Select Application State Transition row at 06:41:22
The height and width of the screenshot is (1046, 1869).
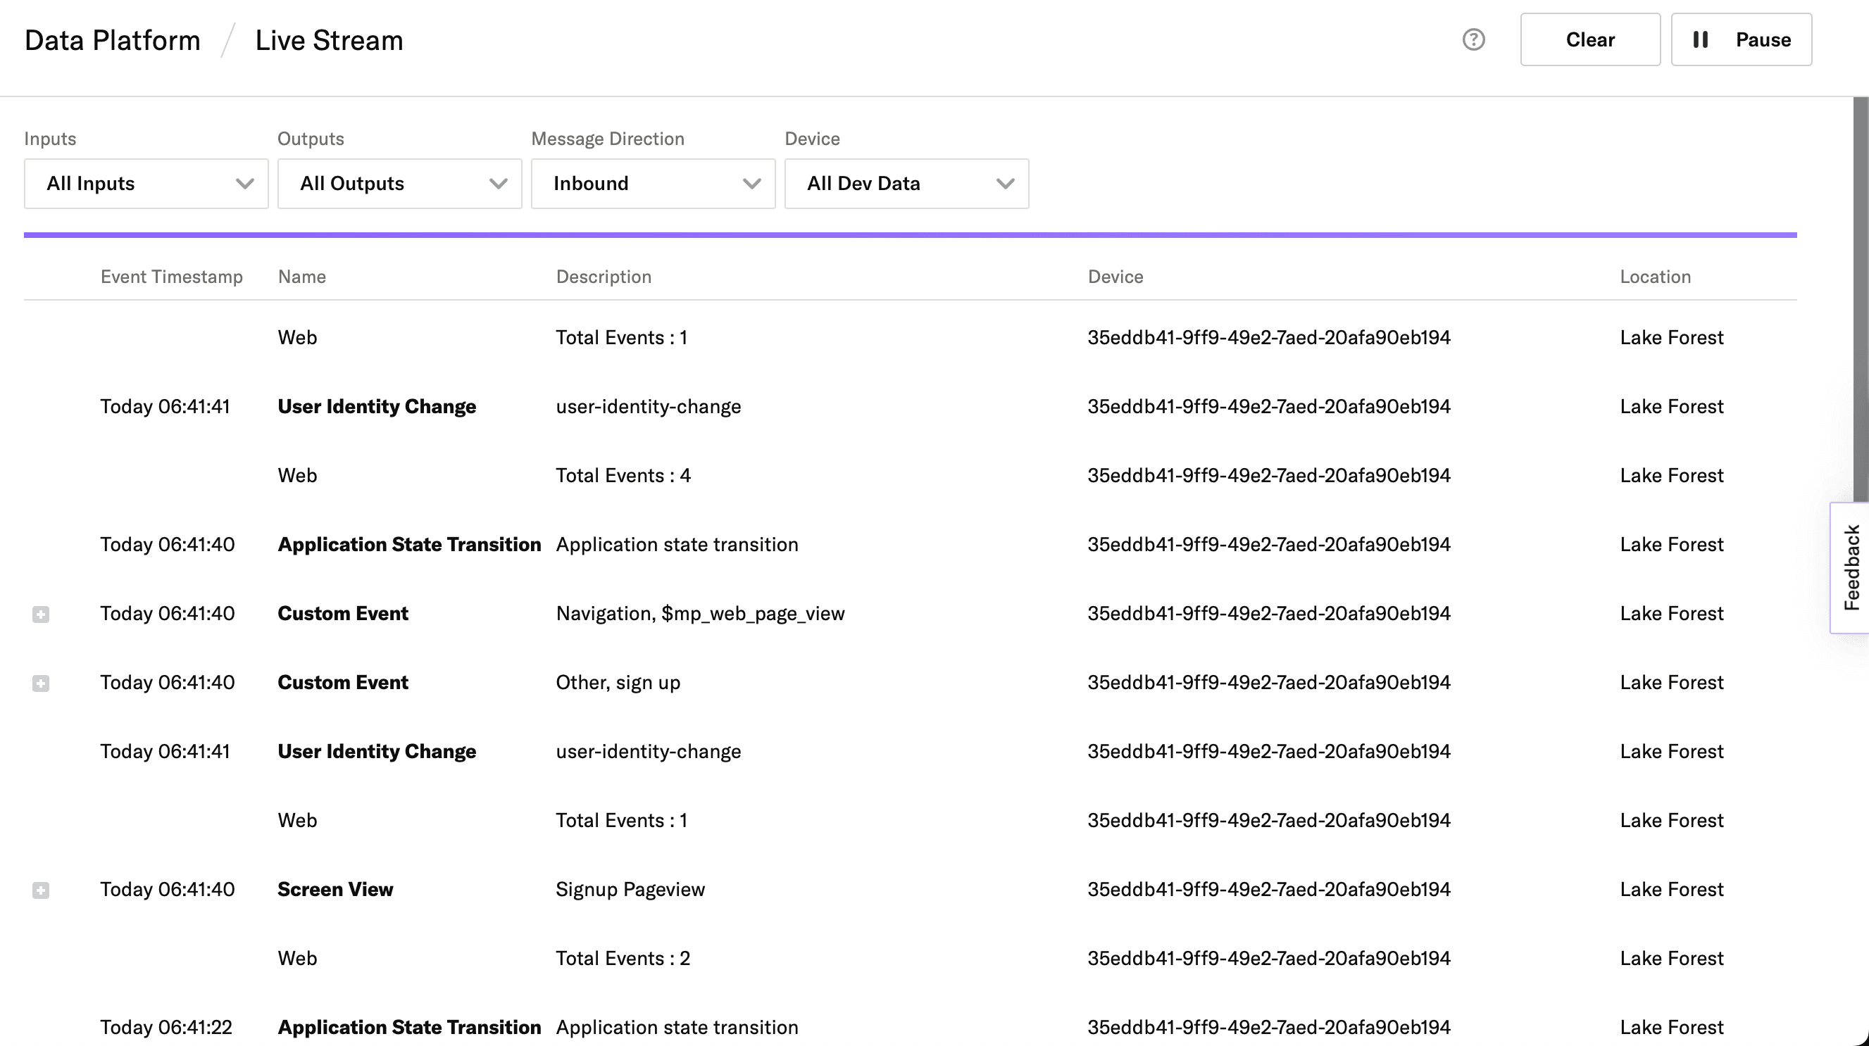(409, 1027)
